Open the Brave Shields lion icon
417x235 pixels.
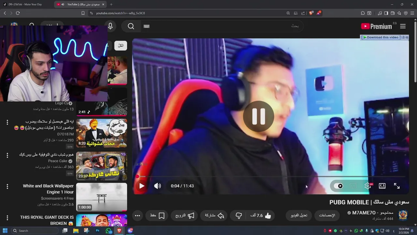tap(311, 13)
